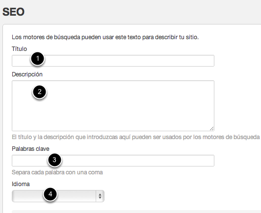Click the Idioma dropdown up-down arrows
This screenshot has height=213, width=261.
(100, 196)
